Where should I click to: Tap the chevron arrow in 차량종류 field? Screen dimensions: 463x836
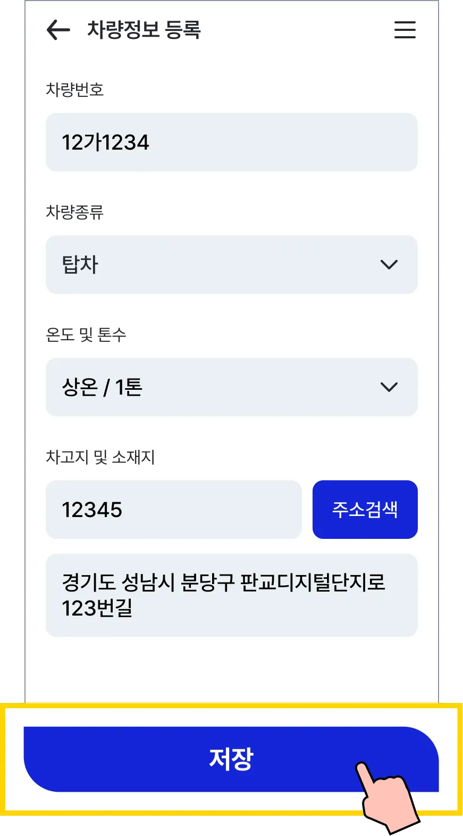389,265
